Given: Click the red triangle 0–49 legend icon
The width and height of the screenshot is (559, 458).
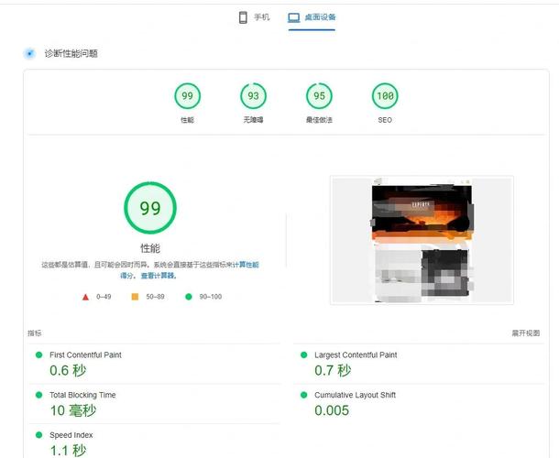Looking at the screenshot, I should click(85, 297).
